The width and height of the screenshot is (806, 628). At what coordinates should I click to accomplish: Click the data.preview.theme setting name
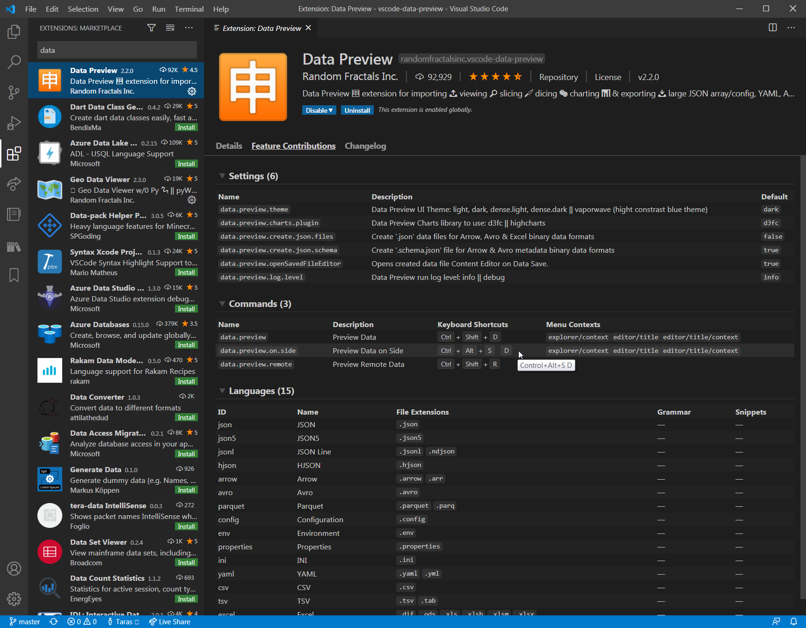(254, 210)
